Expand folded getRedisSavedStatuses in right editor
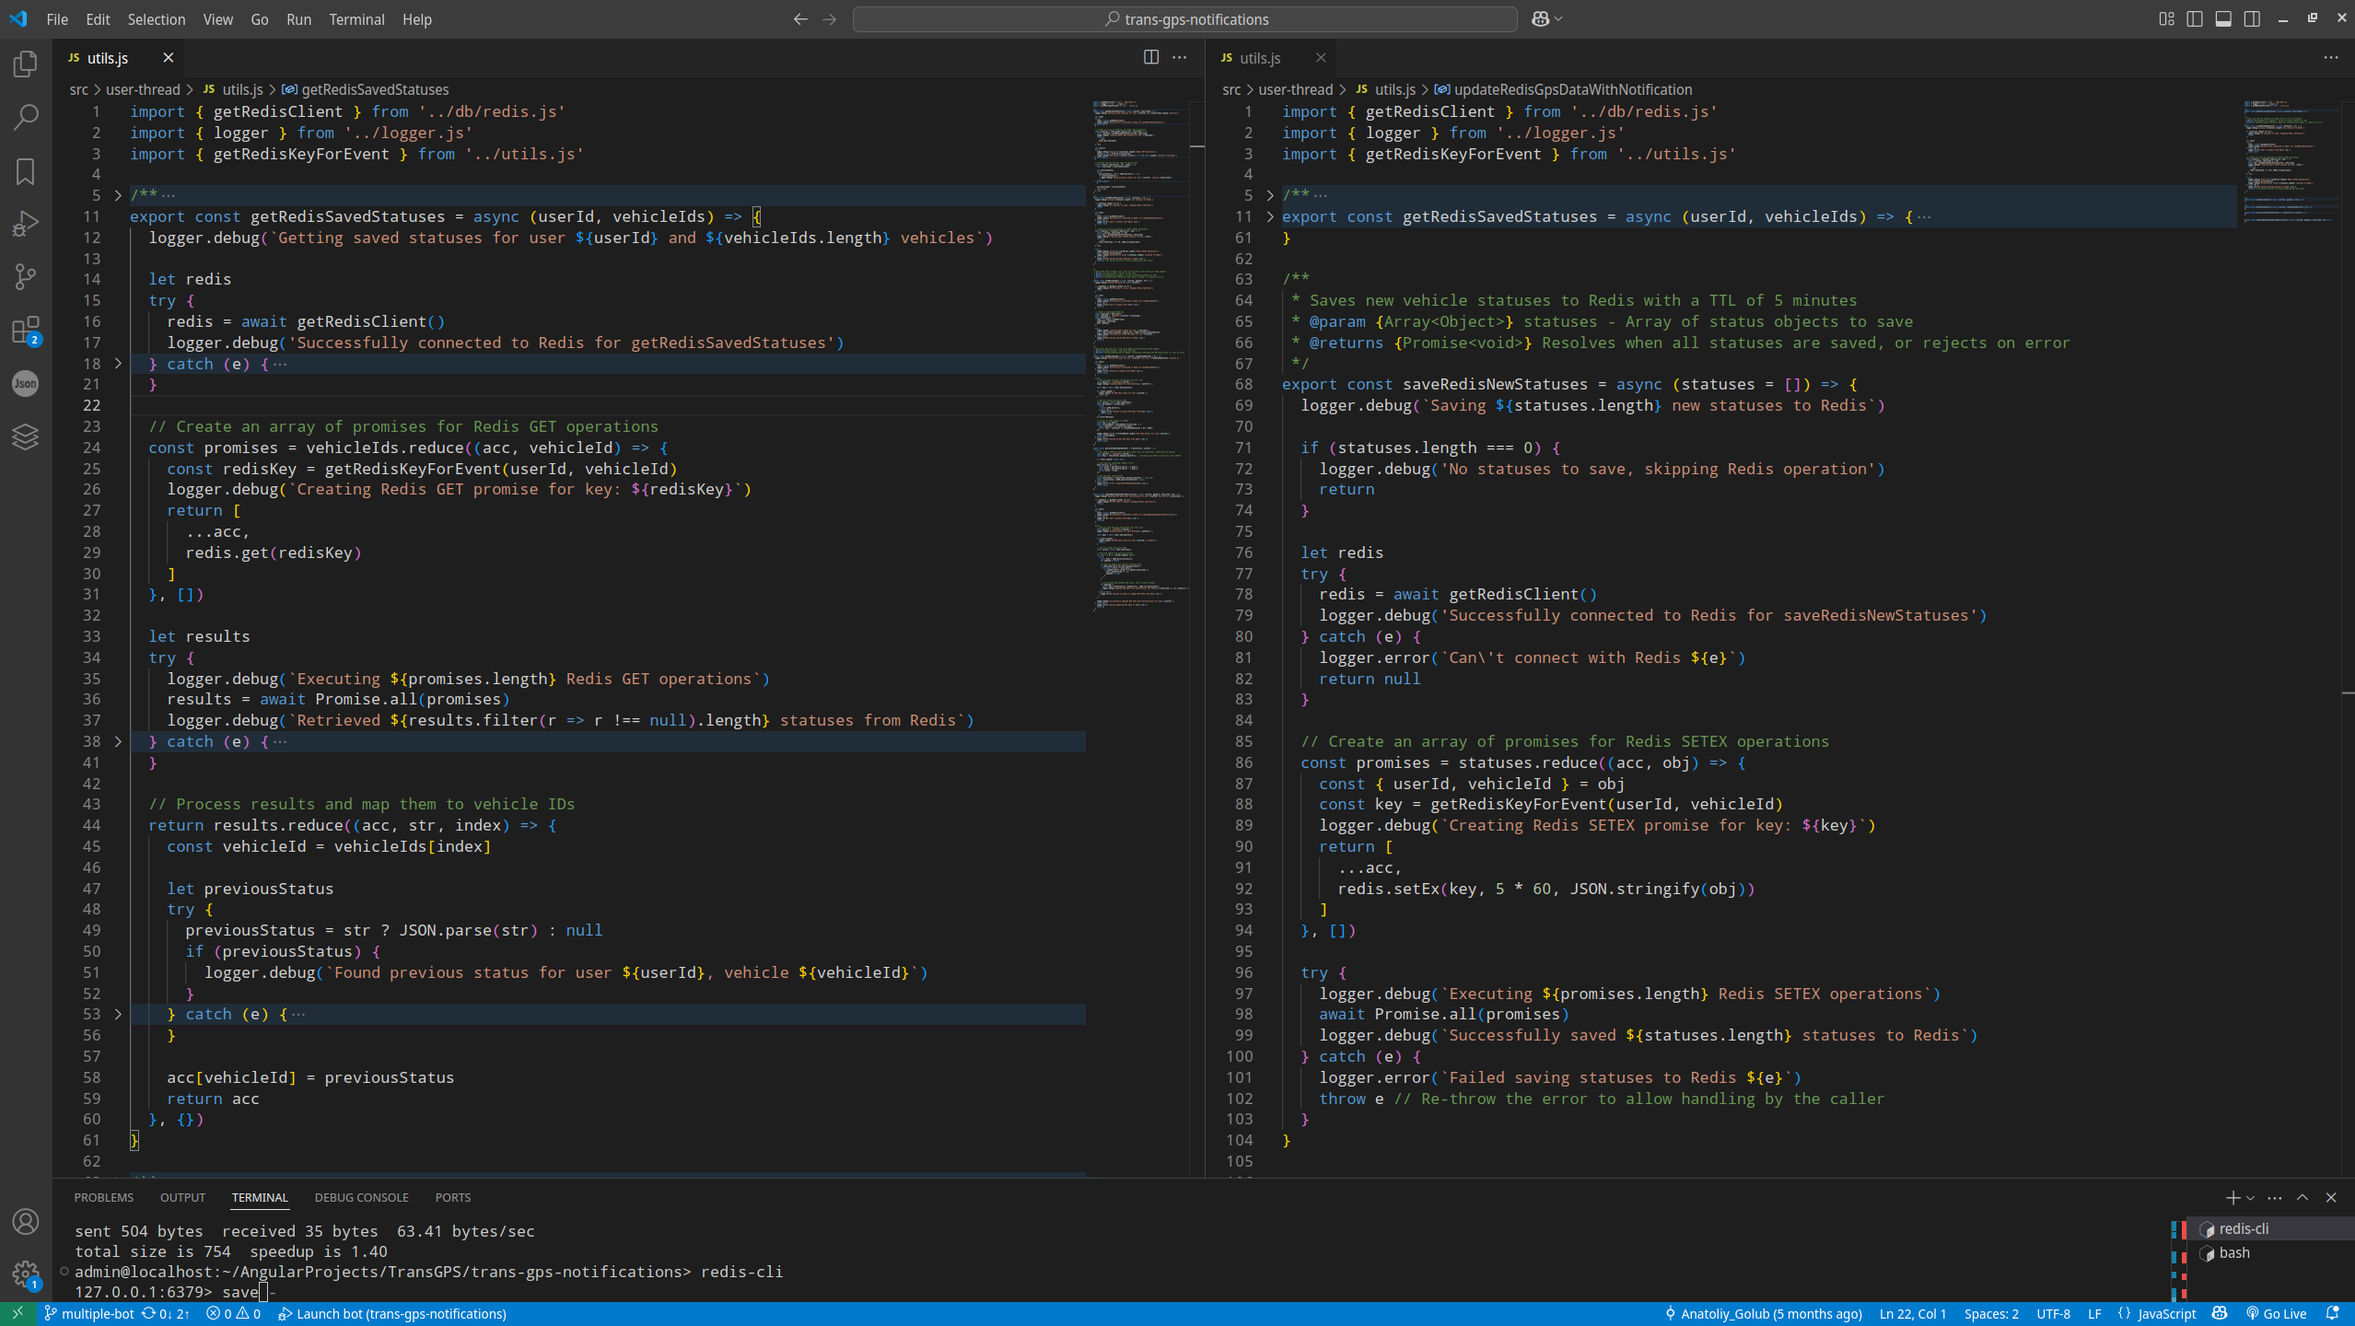This screenshot has width=2355, height=1326. point(1270,216)
